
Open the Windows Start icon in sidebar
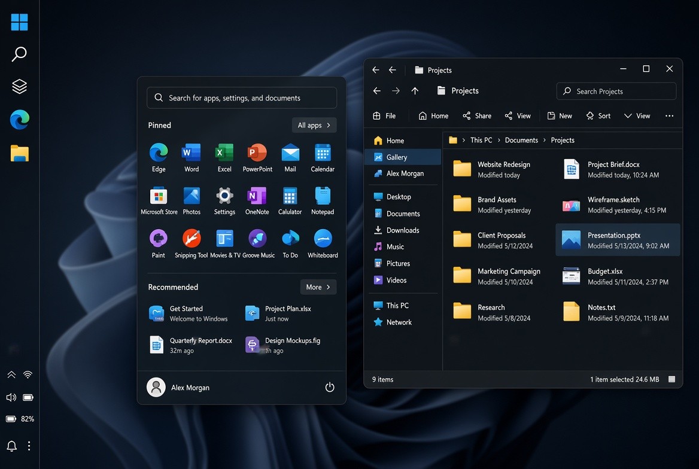(x=19, y=22)
